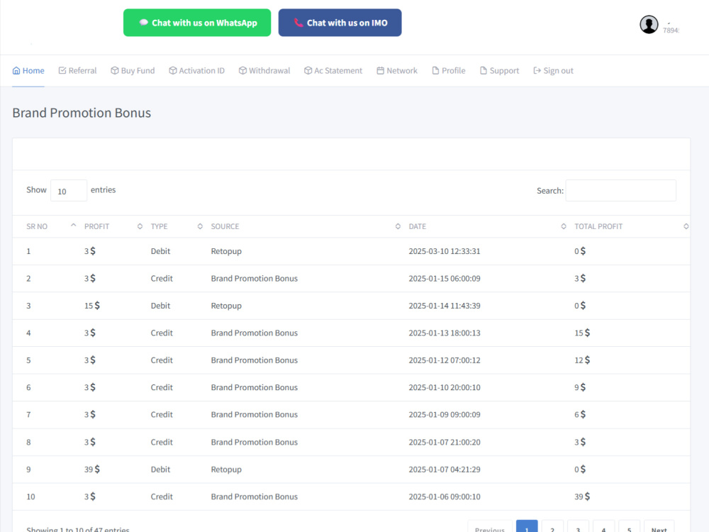Open the Profile menu item

click(x=449, y=70)
